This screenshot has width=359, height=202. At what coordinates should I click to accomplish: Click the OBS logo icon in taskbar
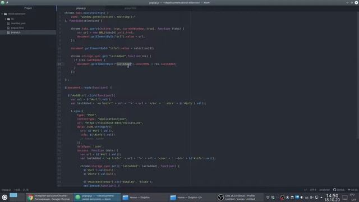[220, 198]
